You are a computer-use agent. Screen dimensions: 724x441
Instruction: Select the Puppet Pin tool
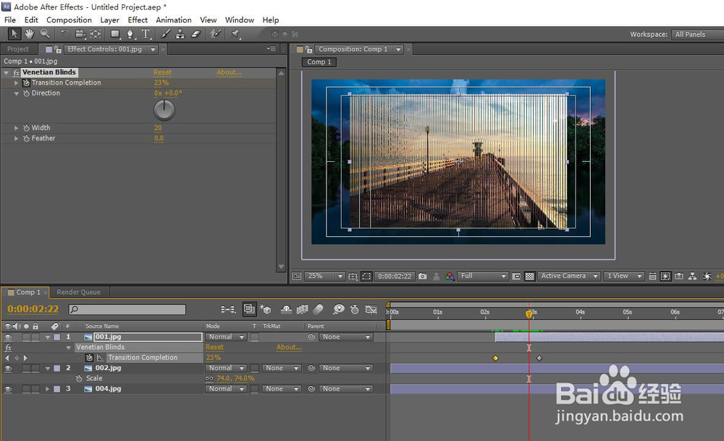235,34
